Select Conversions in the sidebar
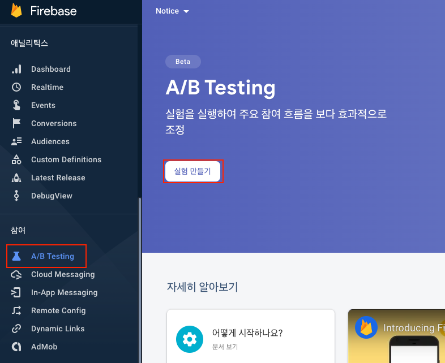 pyautogui.click(x=54, y=123)
